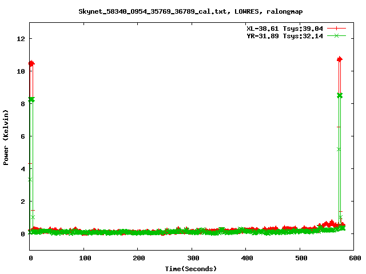Click the 'Power (Kelvin)' y-axis label
Image resolution: width=366 pixels, height=274 pixels.
(x=6, y=138)
